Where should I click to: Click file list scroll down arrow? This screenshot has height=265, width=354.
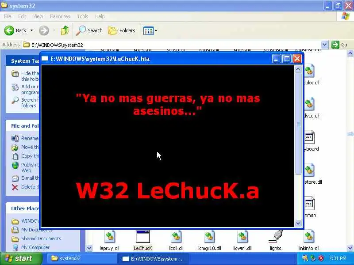pos(350,248)
